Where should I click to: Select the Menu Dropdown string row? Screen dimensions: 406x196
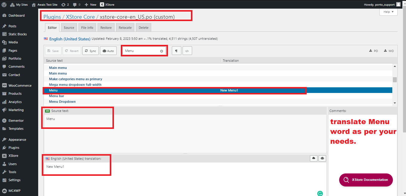pos(218,102)
